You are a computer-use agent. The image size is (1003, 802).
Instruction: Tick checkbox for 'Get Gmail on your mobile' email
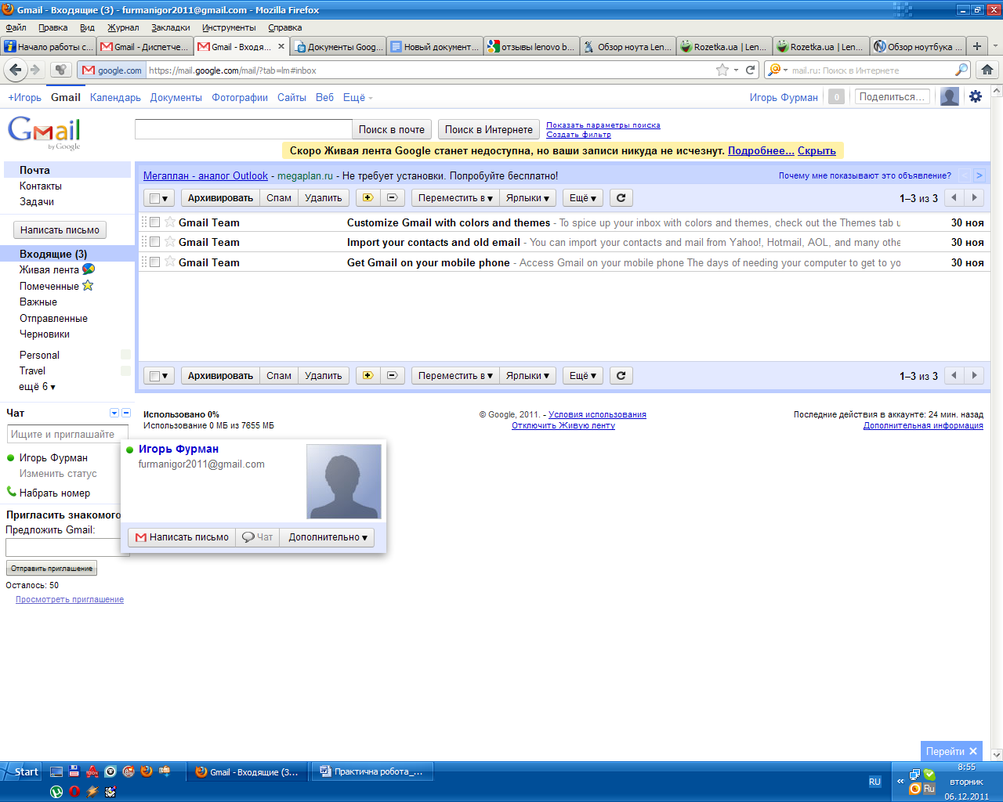tap(155, 262)
